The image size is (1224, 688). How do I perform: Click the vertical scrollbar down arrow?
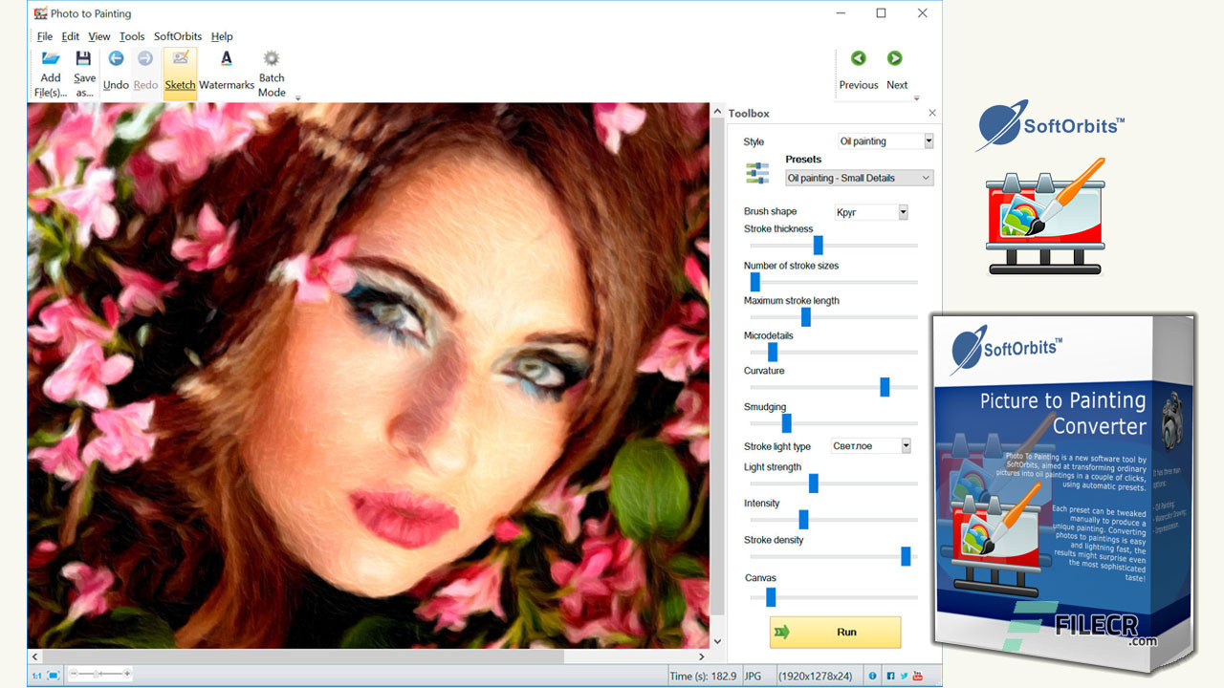coord(718,641)
